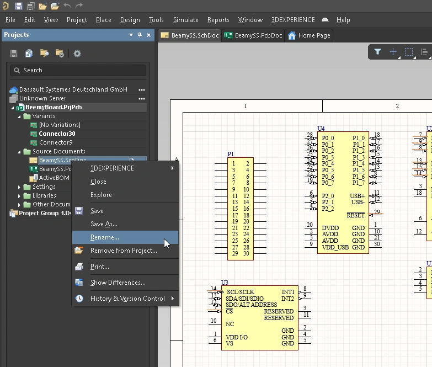Click the Open document folder icon in the title bar

click(x=42, y=6)
